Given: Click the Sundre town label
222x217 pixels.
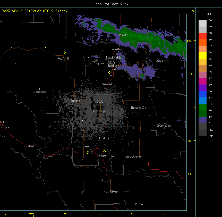Looking at the screenshot, I should click(x=75, y=101).
